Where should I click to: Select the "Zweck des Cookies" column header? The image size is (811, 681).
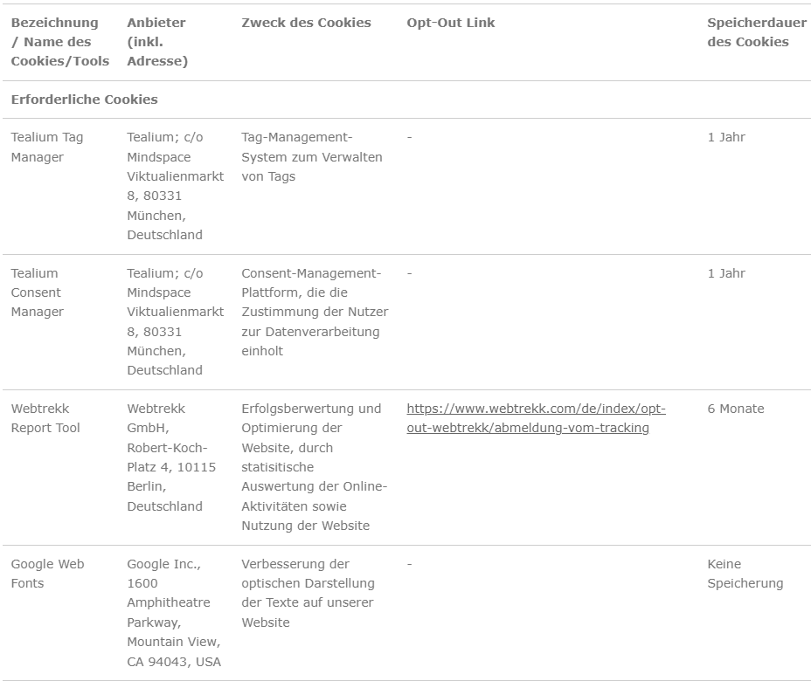coord(306,23)
